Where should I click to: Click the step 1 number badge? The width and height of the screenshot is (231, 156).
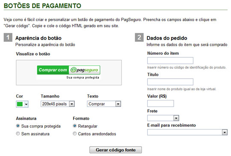(x=8, y=37)
